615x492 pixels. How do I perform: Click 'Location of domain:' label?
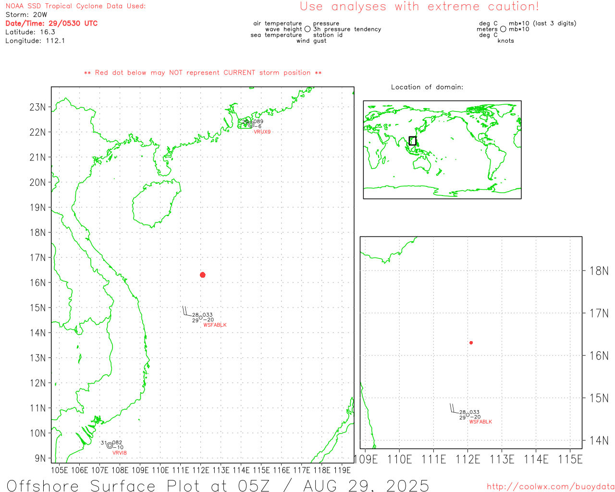(427, 87)
